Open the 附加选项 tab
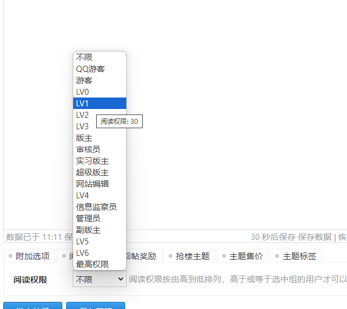Viewport: 347px width, 309px height. click(29, 256)
